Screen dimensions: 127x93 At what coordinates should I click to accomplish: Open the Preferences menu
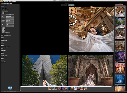(6, 2)
